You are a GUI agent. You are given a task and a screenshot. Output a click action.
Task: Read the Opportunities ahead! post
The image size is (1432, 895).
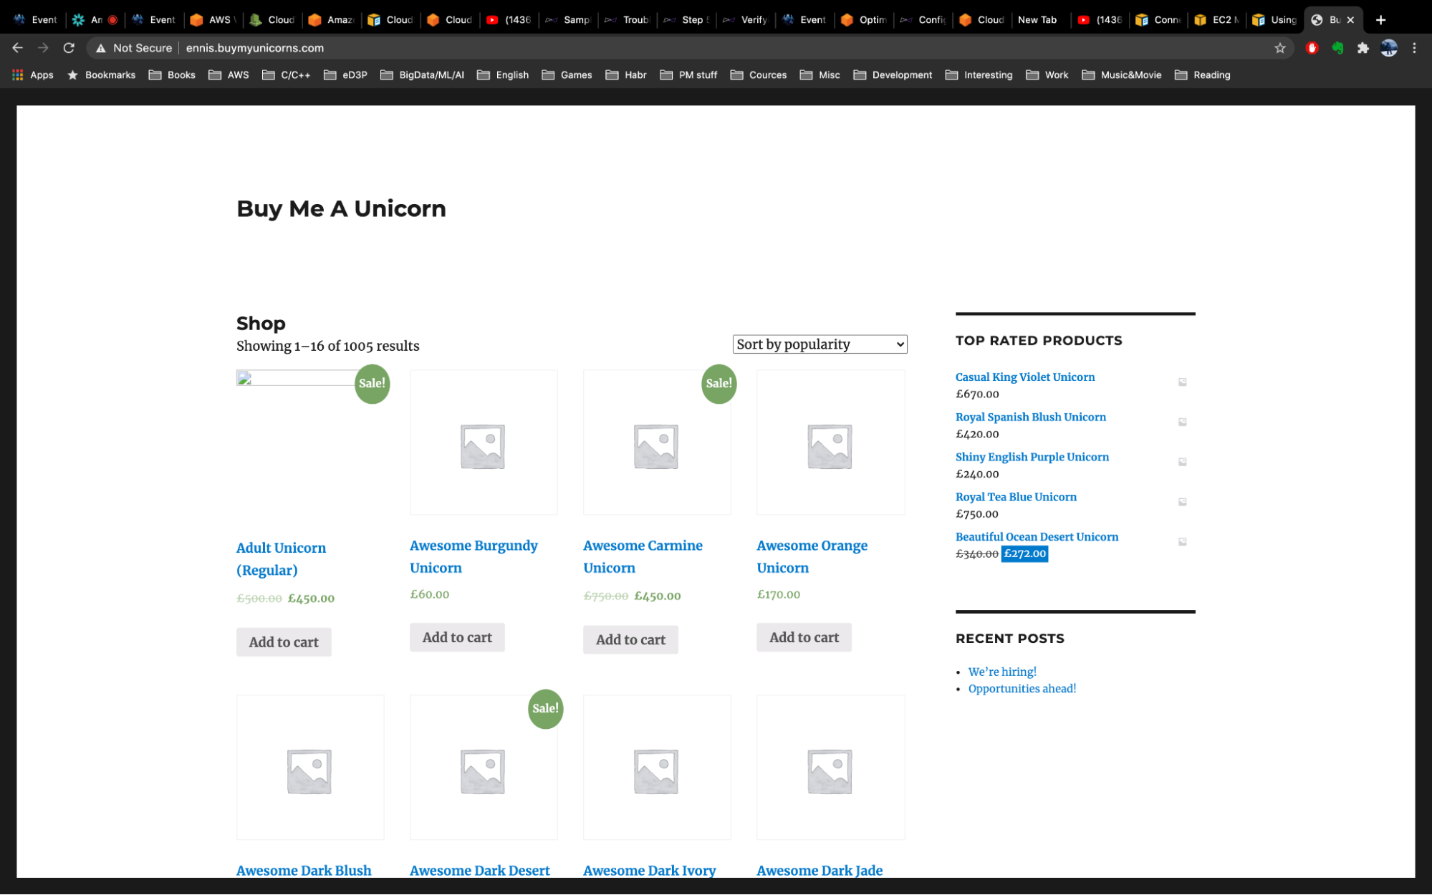tap(1022, 689)
